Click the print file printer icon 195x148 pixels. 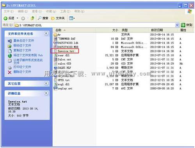pos(10,67)
